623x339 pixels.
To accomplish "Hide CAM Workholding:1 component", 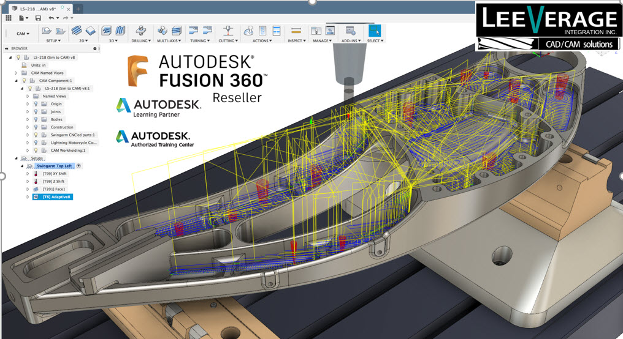I will [x=36, y=151].
